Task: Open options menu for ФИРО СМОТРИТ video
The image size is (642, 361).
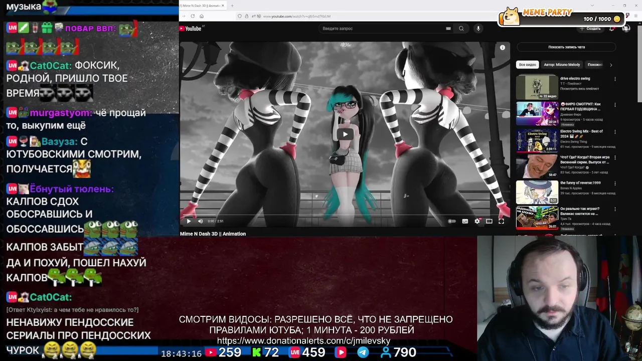Action: 615,105
